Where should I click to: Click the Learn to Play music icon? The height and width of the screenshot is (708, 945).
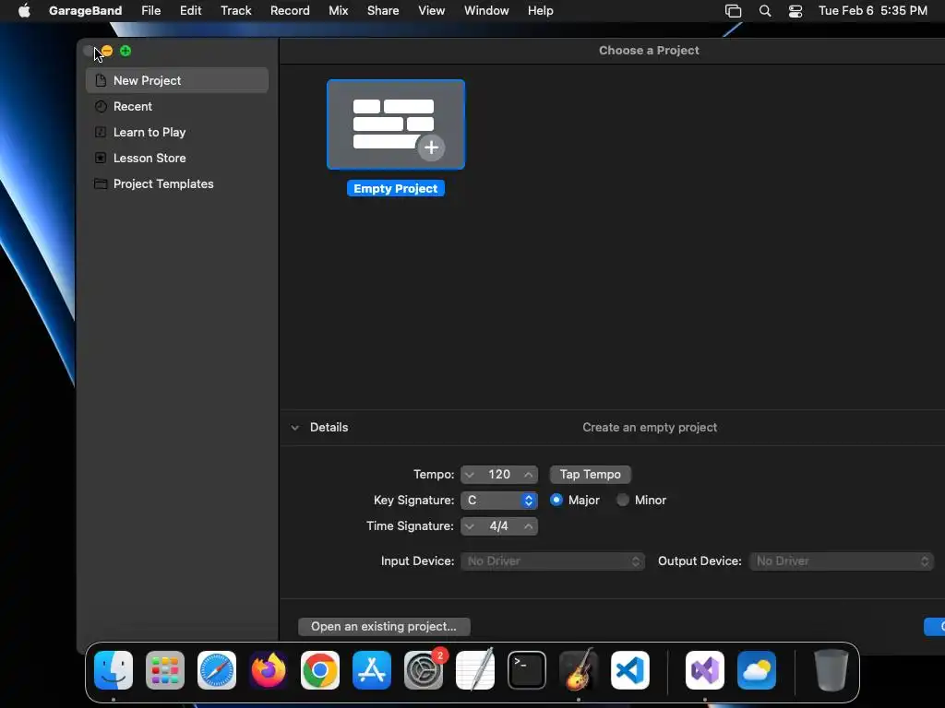pyautogui.click(x=101, y=133)
